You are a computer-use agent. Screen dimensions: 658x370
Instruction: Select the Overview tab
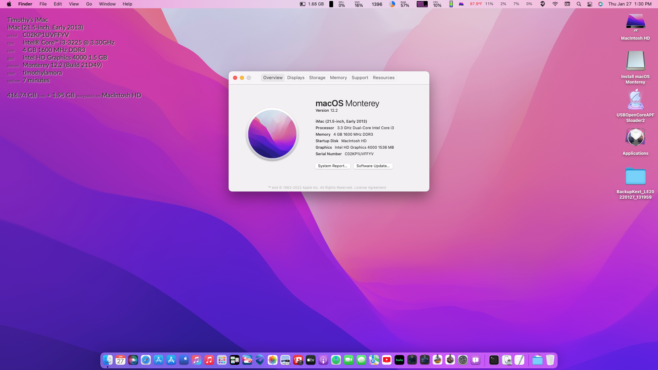[273, 78]
